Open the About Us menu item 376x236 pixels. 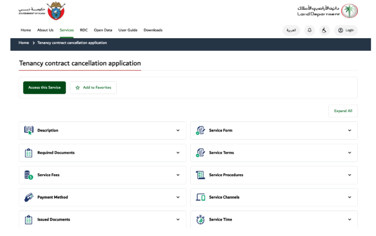point(45,30)
